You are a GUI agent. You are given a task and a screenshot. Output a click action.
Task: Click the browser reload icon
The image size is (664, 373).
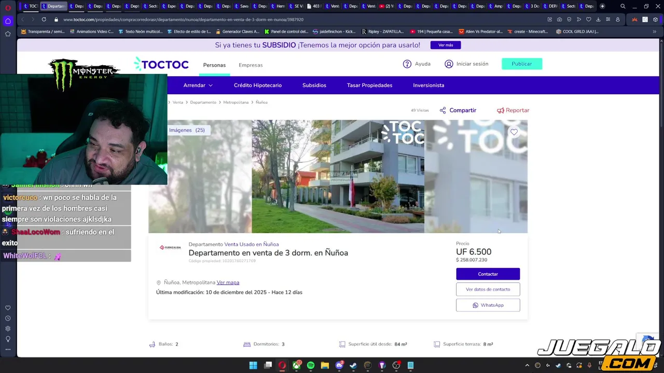point(44,19)
